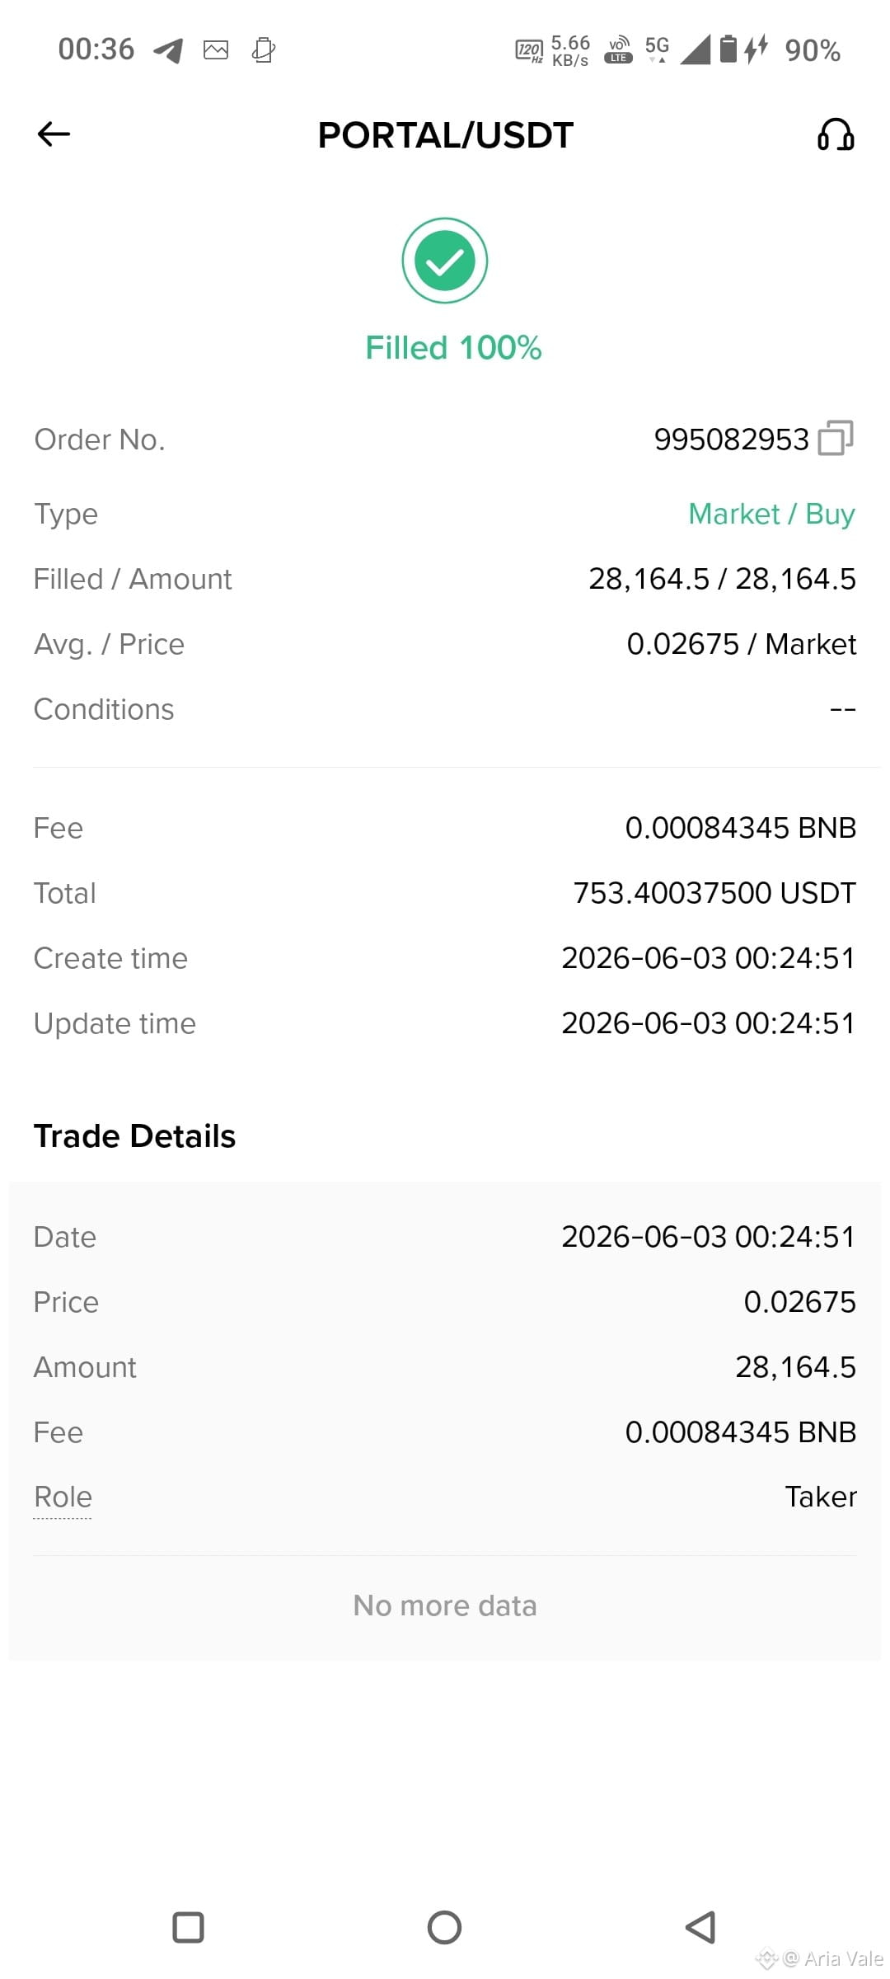
Task: Tap the green filled checkmark icon
Action: (x=445, y=261)
